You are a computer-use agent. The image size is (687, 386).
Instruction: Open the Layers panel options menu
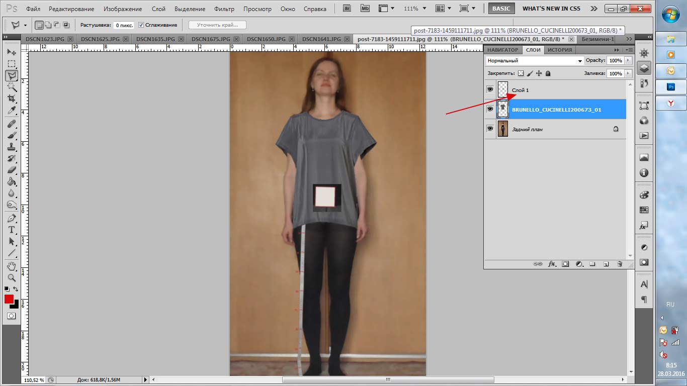click(629, 50)
